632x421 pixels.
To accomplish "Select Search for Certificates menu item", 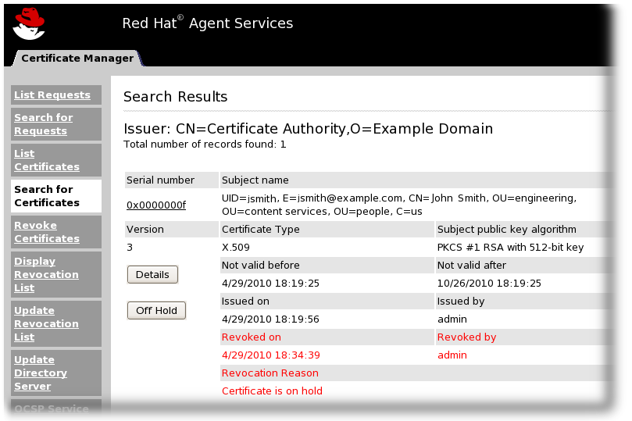I will (x=47, y=196).
